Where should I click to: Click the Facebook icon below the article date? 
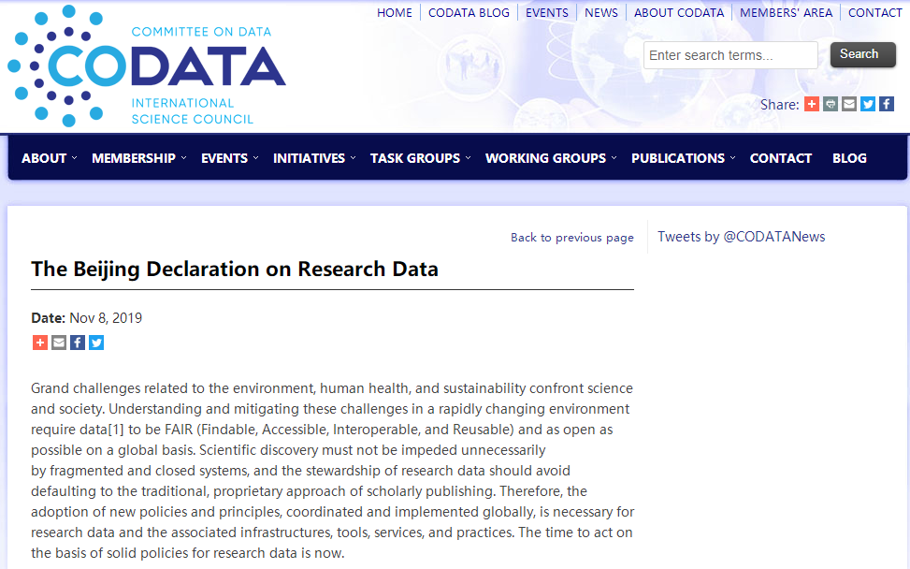(78, 343)
